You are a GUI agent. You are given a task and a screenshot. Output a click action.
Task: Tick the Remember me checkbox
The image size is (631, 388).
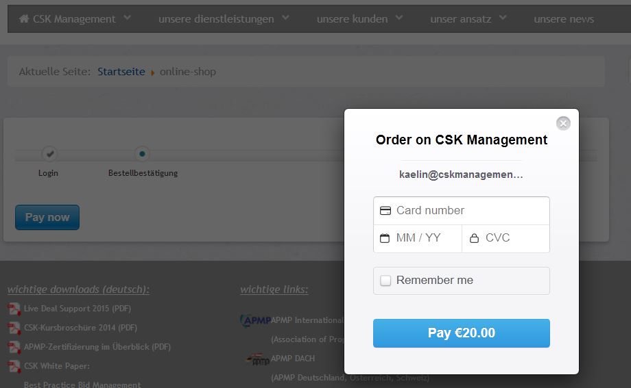pos(385,281)
